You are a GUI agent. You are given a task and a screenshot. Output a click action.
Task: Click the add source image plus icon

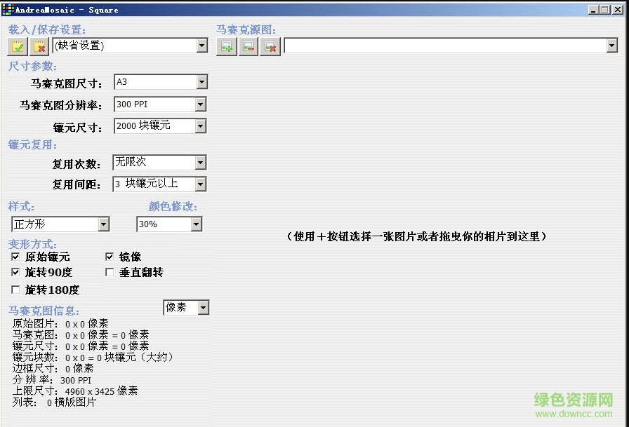227,46
